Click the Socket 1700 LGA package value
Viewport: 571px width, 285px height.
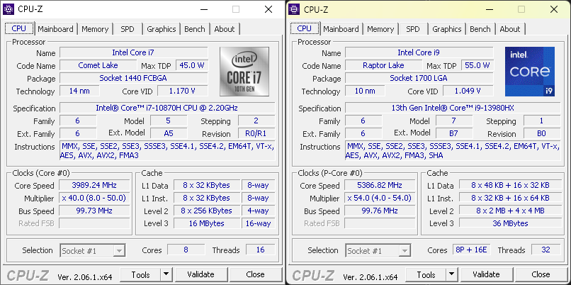419,78
